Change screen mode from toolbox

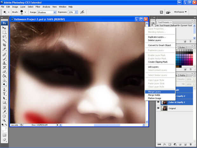4,140
